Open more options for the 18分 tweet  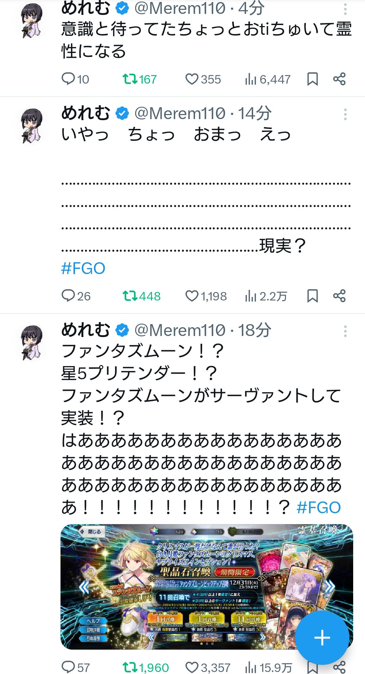[x=345, y=331]
